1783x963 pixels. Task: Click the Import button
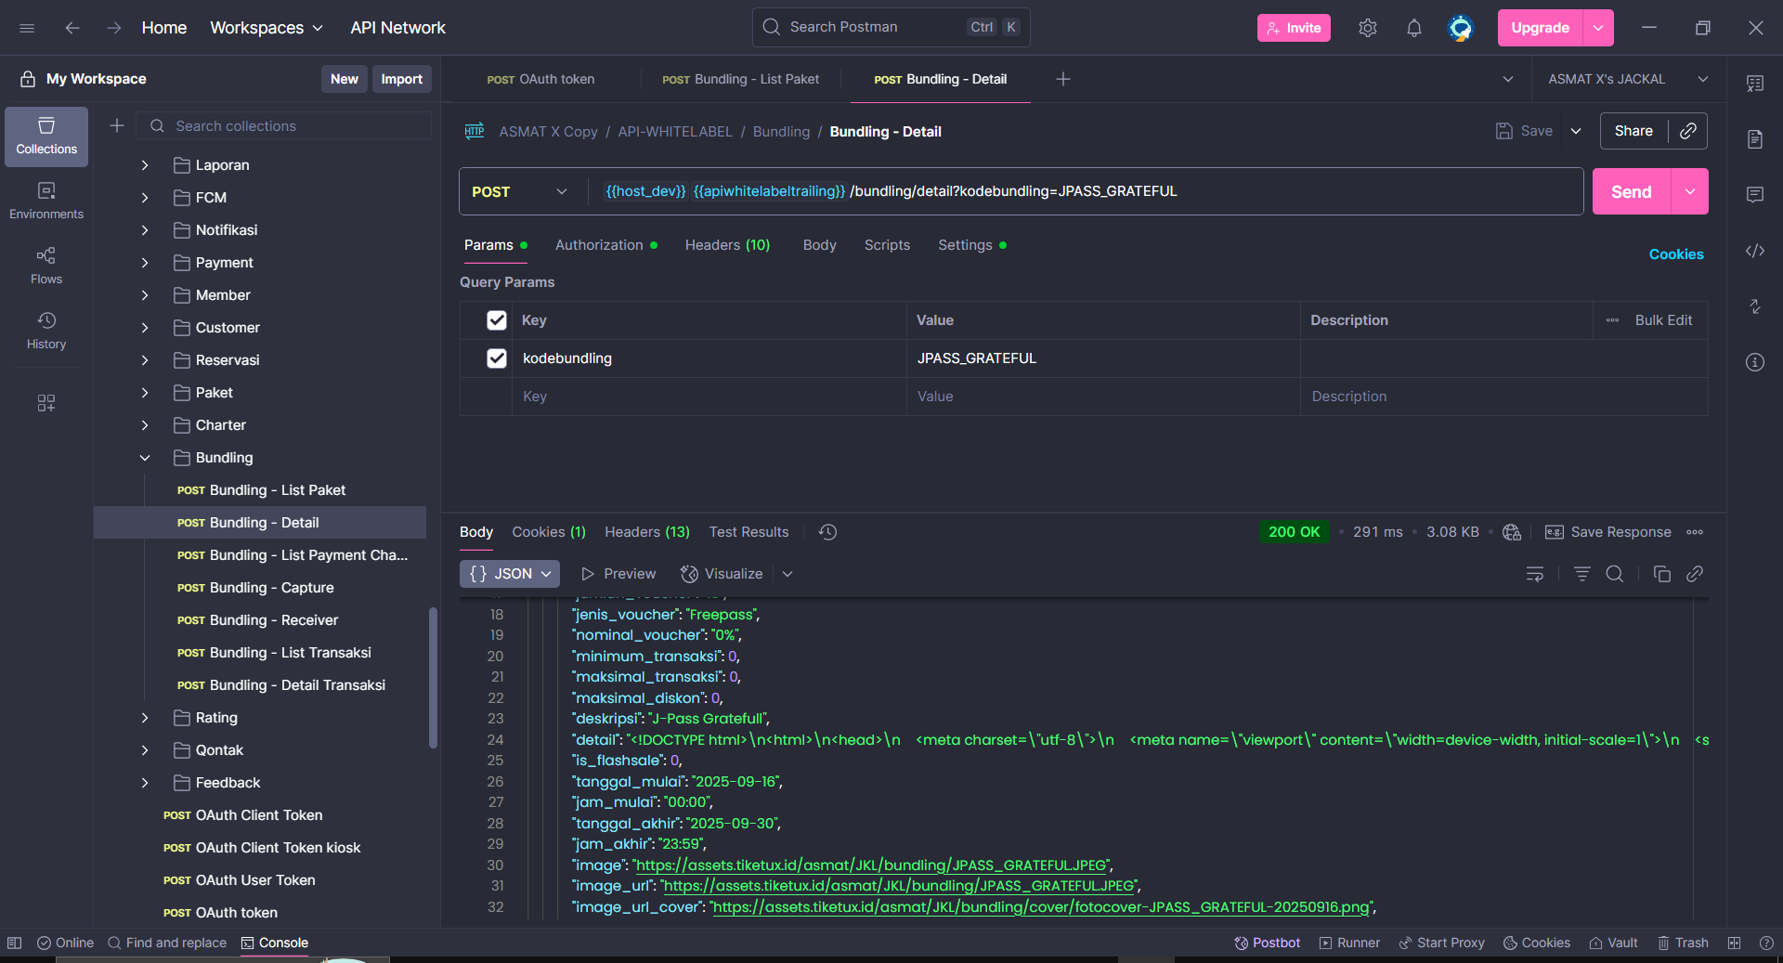(x=401, y=79)
